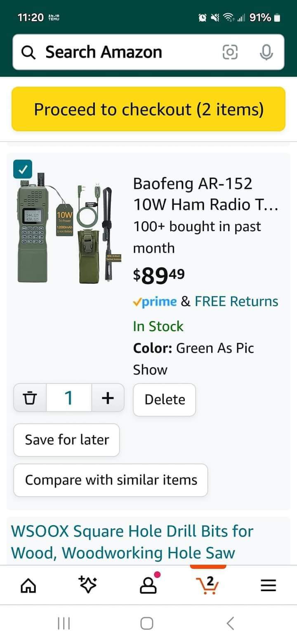Click trash icon to reduce quantity
Viewport: 297px width, 644px height.
point(30,398)
